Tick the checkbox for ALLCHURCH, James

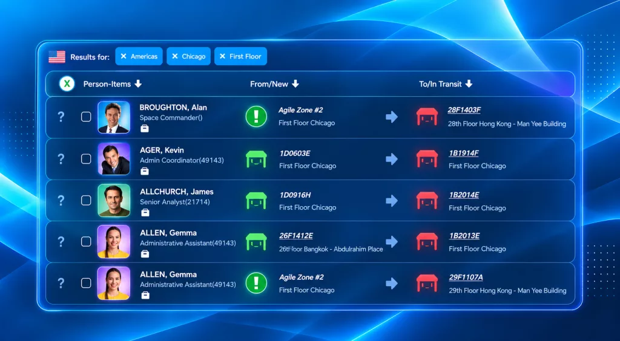click(86, 201)
